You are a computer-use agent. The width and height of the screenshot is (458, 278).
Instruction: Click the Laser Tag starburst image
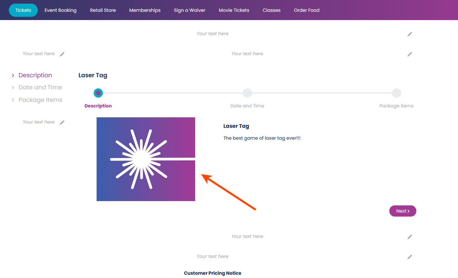tap(146, 159)
